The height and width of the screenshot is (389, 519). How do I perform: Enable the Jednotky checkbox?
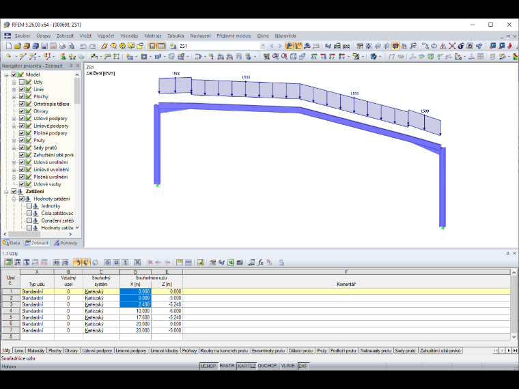pyautogui.click(x=29, y=206)
